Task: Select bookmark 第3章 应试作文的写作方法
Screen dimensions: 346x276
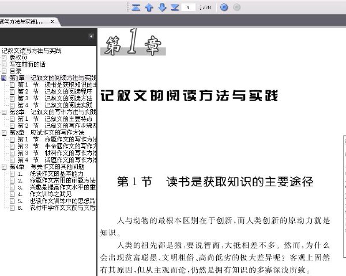Action: click(47, 132)
